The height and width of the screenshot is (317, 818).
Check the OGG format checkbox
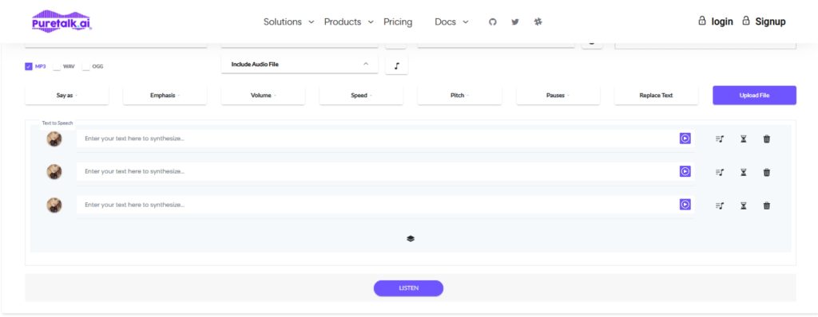click(86, 67)
